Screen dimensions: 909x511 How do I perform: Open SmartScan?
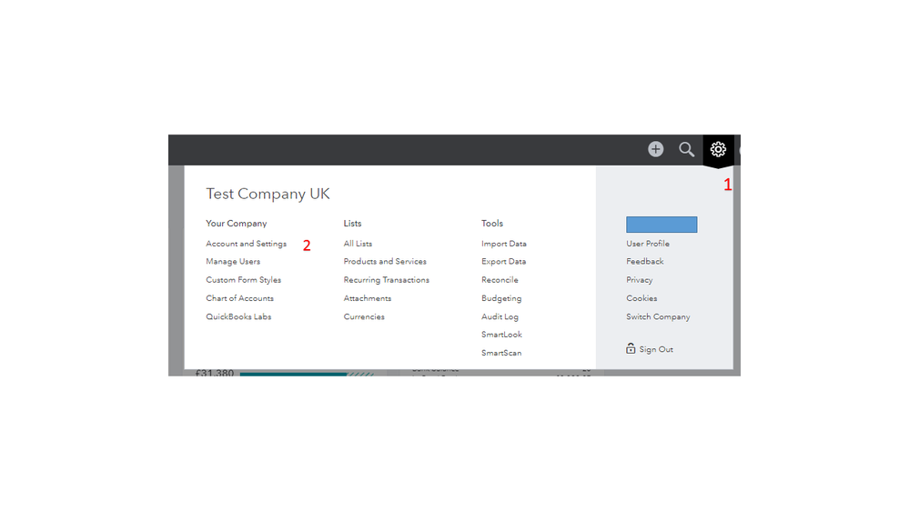tap(501, 353)
